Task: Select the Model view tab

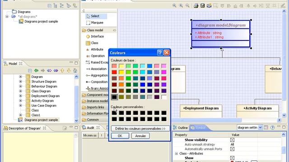Action: tap(13, 64)
